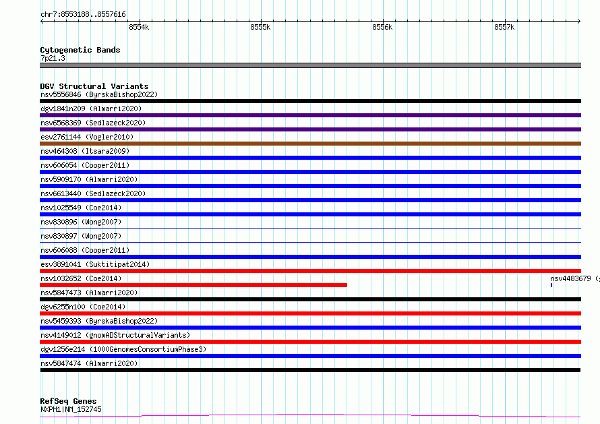Open variant nsv4149012 (gnomADStructuralVariants) label
This screenshot has height=424, width=600.
pyautogui.click(x=115, y=335)
